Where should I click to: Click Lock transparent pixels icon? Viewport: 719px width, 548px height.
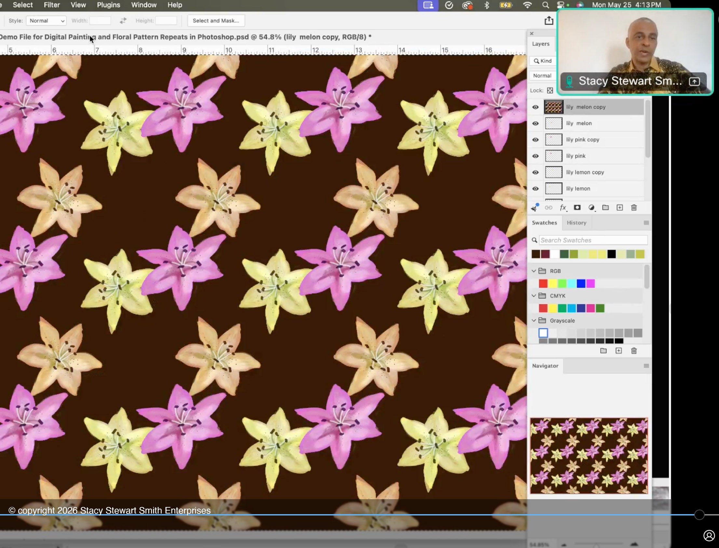coord(550,90)
